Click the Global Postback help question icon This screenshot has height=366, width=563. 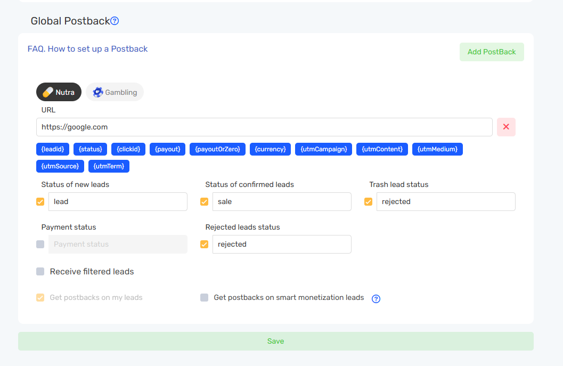click(x=115, y=21)
